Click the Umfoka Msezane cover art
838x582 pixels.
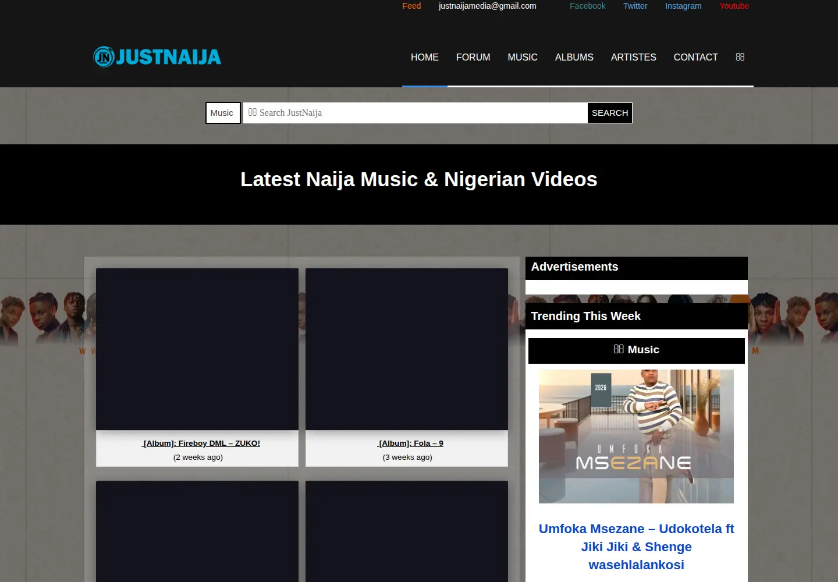pos(636,436)
